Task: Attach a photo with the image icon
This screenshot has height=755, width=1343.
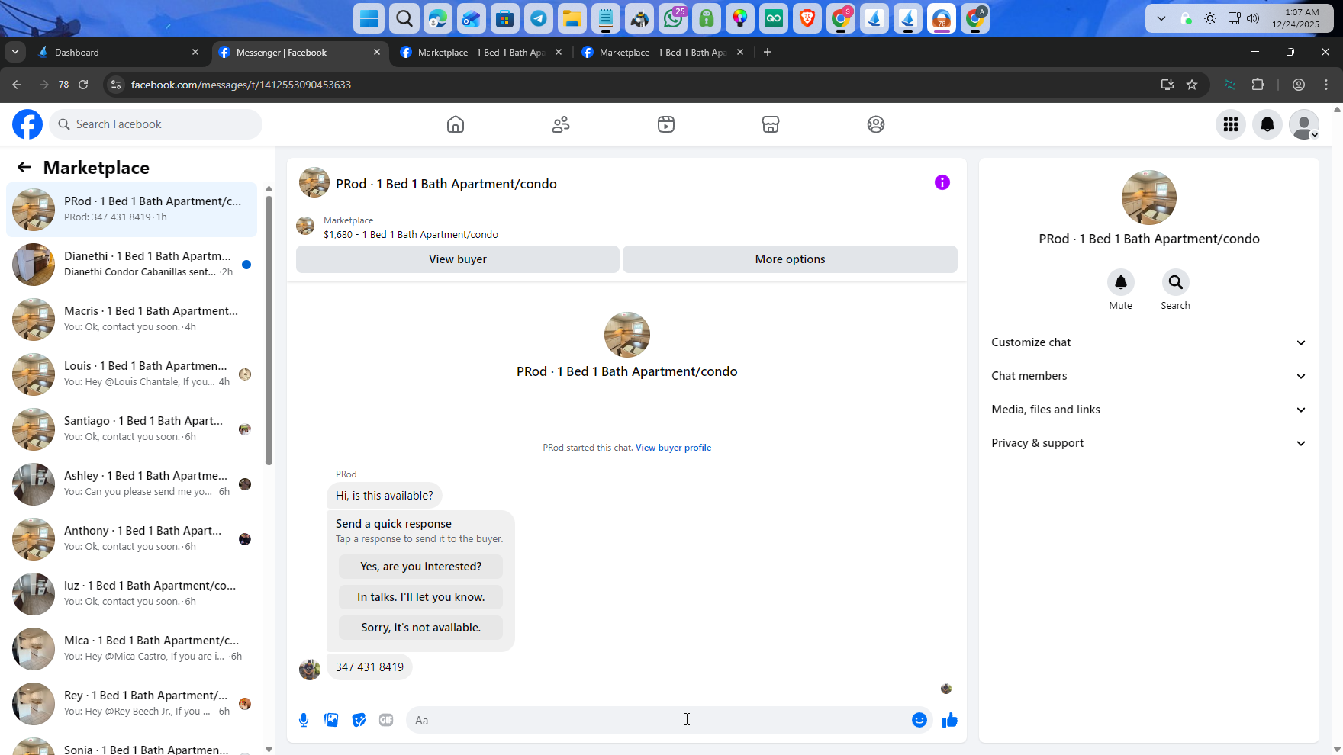Action: pyautogui.click(x=331, y=720)
